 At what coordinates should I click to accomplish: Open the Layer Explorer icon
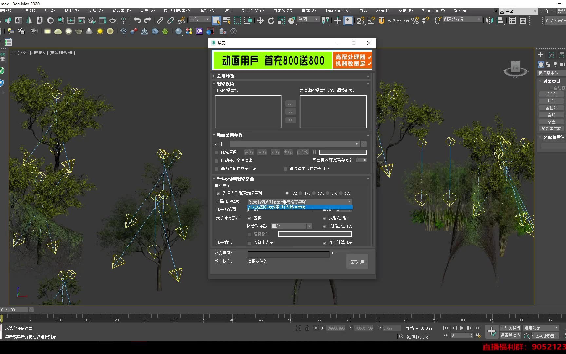tap(523, 21)
